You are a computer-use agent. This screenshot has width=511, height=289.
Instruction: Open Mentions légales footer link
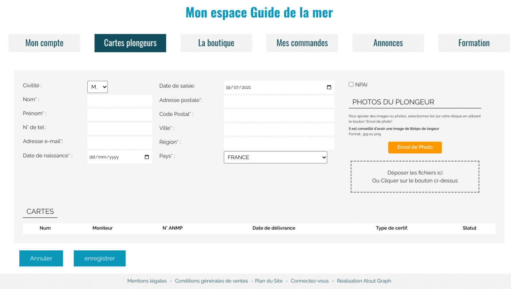tap(147, 281)
